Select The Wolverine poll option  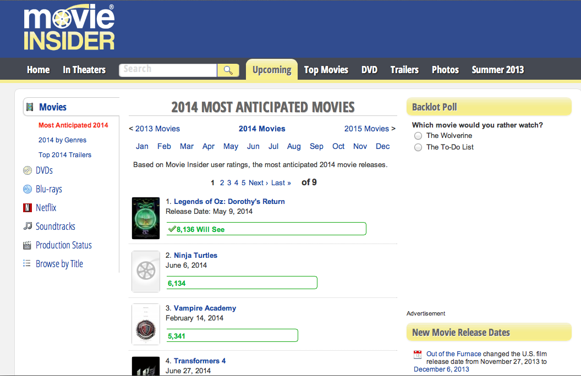418,136
